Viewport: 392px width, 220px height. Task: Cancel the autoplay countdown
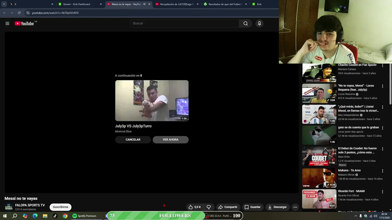coord(133,140)
